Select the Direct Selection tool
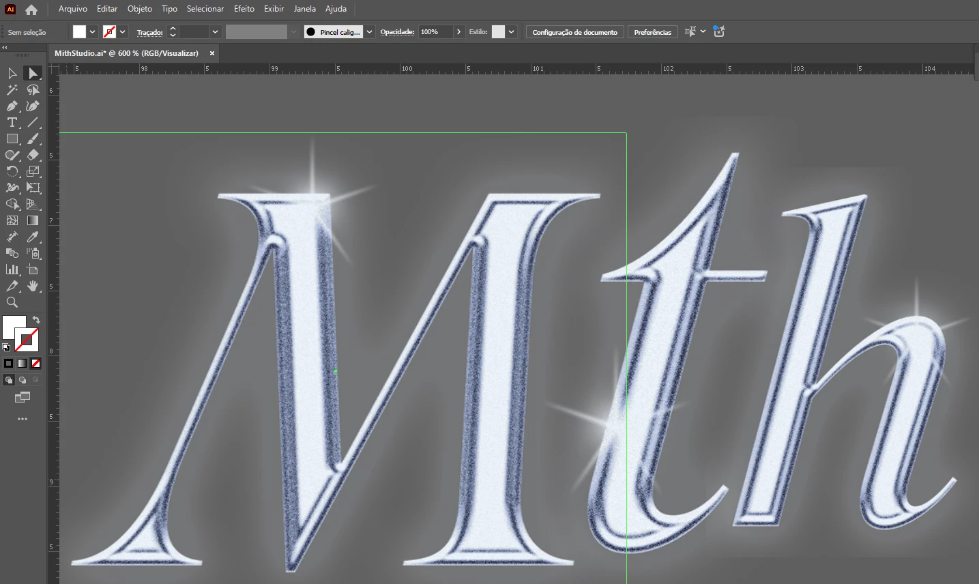This screenshot has width=979, height=584. tap(33, 73)
